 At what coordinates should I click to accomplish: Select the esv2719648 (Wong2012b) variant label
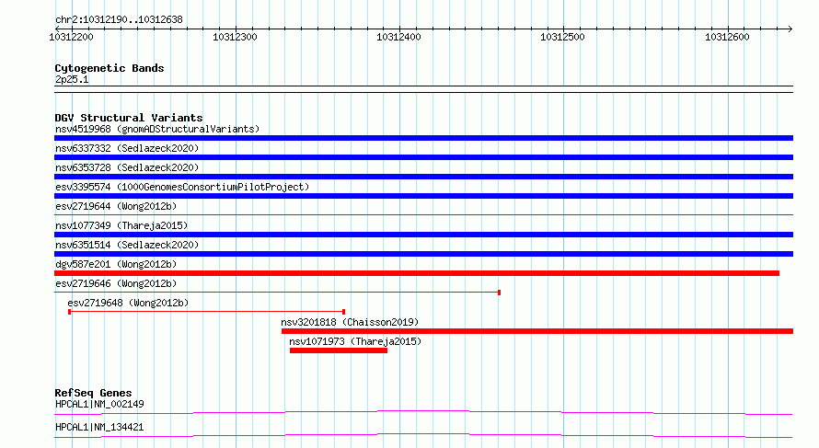[x=128, y=303]
